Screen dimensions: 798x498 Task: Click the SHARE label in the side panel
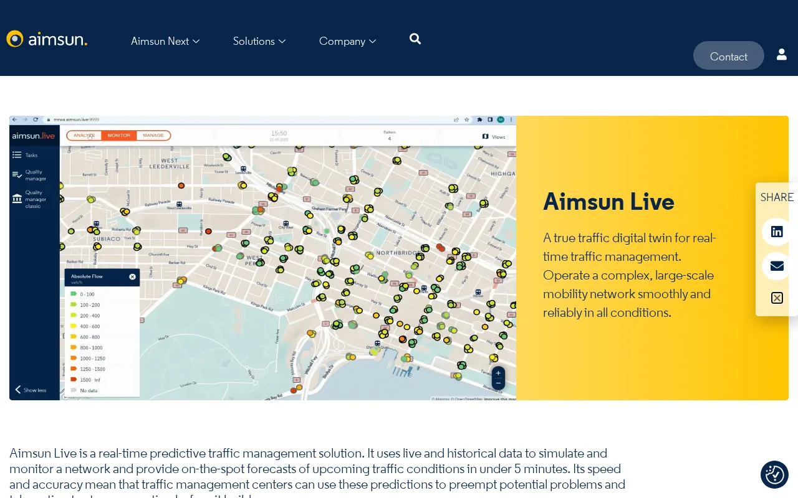[x=777, y=197]
